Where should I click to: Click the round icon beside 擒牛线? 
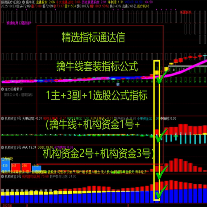(24, 2)
